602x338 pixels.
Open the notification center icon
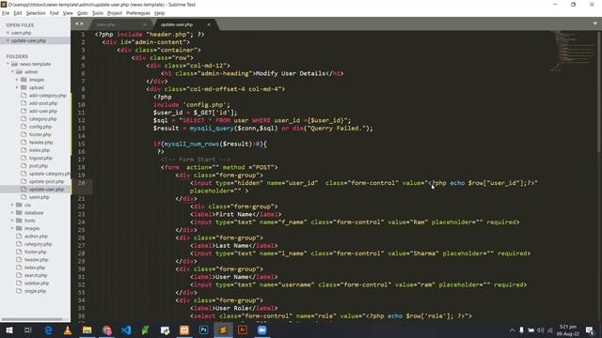pos(590,330)
